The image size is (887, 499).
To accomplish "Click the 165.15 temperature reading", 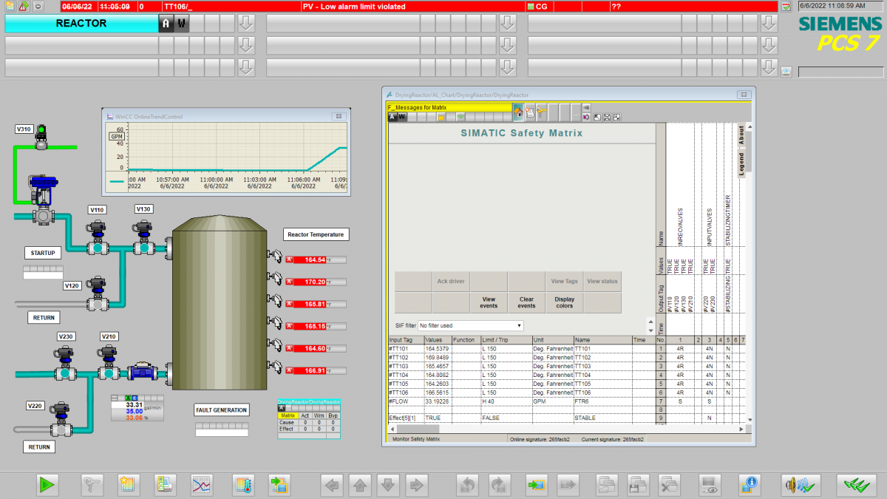I will [310, 326].
